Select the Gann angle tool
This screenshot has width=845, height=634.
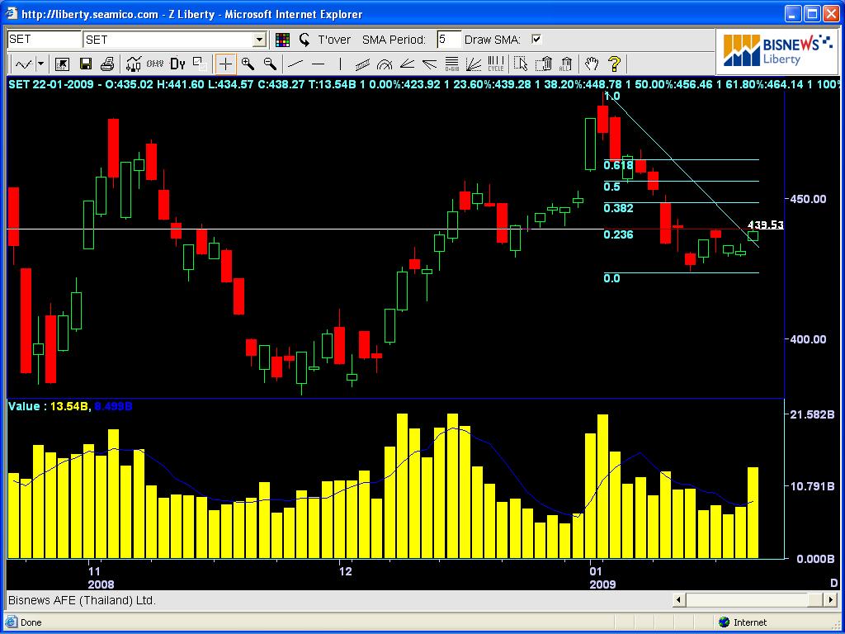point(407,64)
